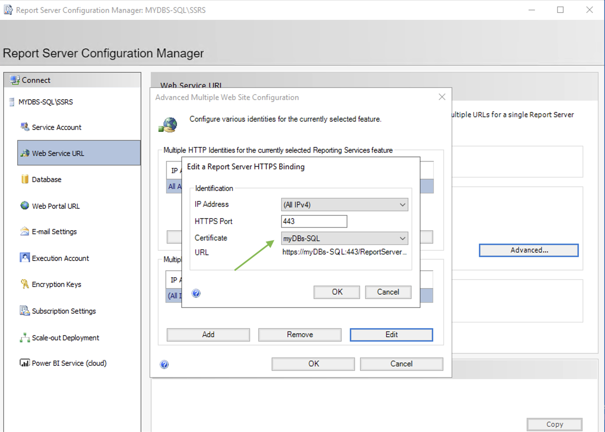
Task: Open the IP Address dropdown
Action: [x=344, y=205]
